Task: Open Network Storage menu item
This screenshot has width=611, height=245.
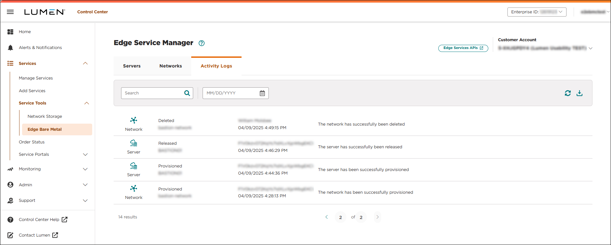Action: coord(45,116)
